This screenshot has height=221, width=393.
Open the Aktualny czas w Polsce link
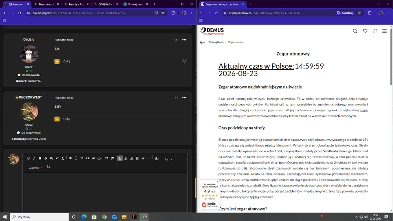[256, 66]
